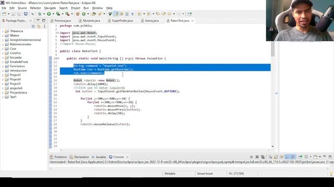The image size is (334, 187).
Task: Click the Back navigation arrow icon
Action: 169,14
